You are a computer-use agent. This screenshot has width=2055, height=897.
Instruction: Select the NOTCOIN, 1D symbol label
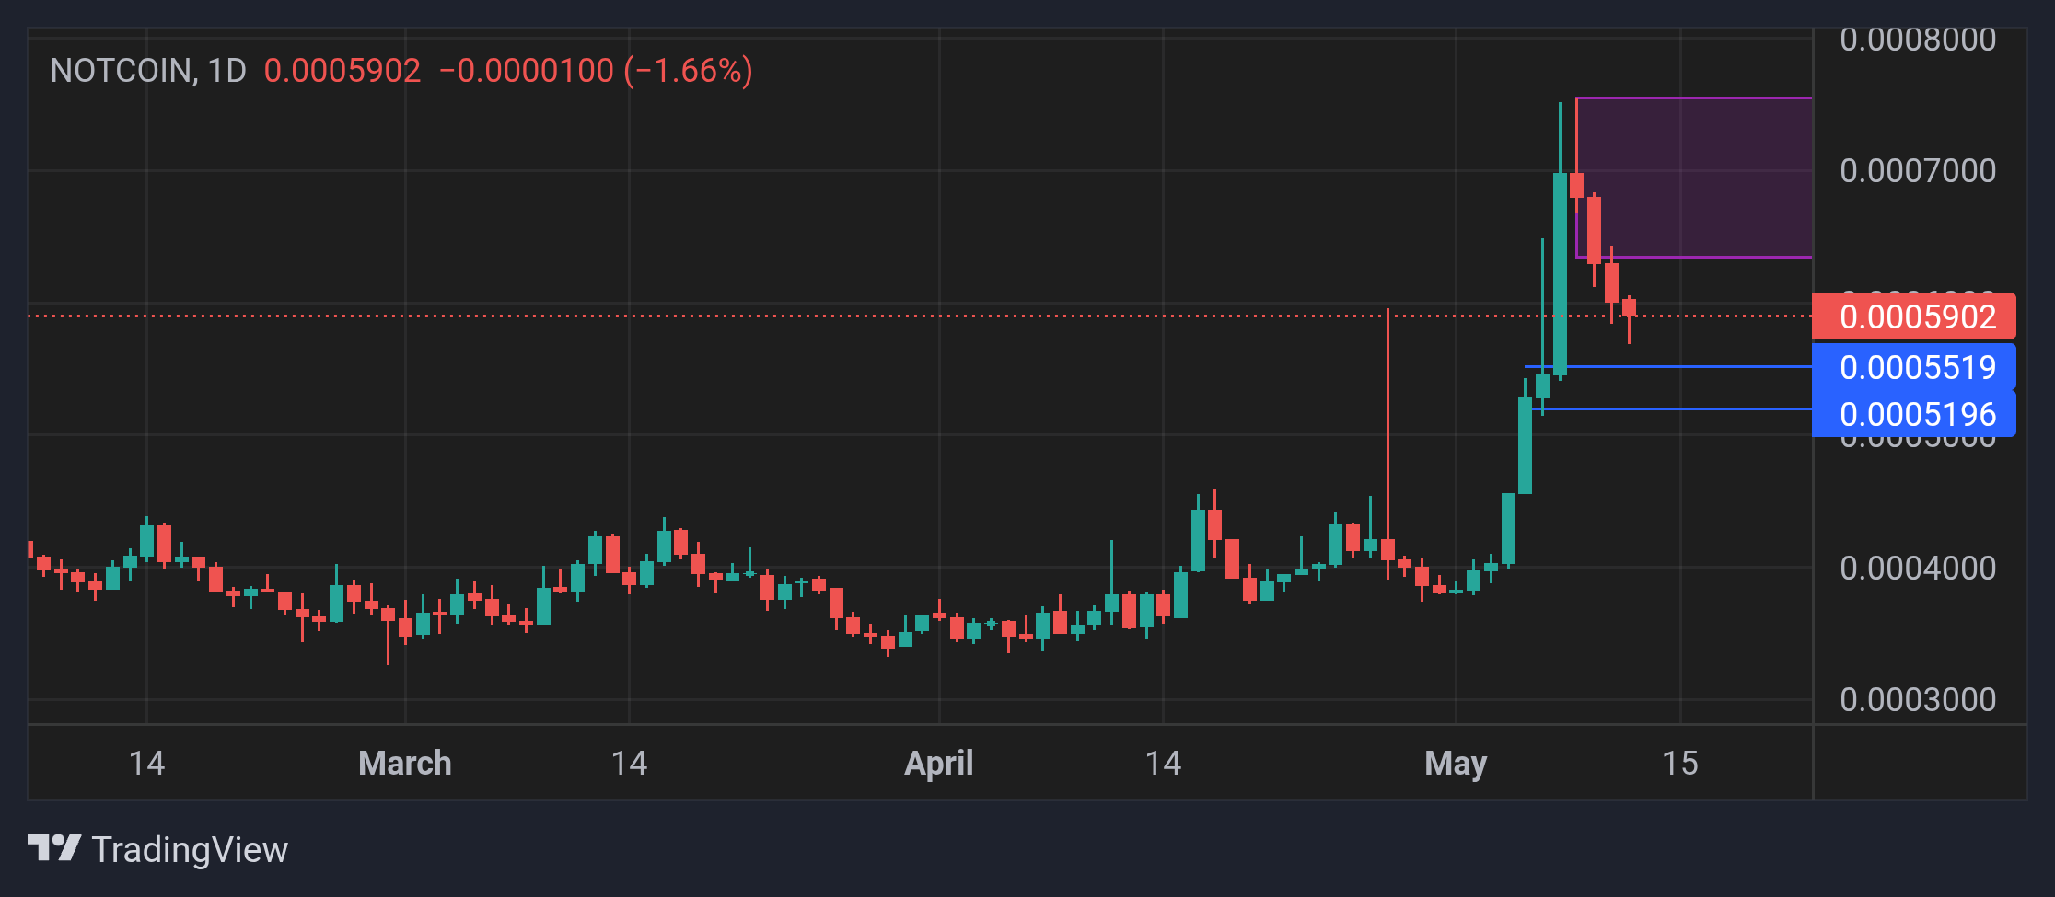[x=148, y=71]
